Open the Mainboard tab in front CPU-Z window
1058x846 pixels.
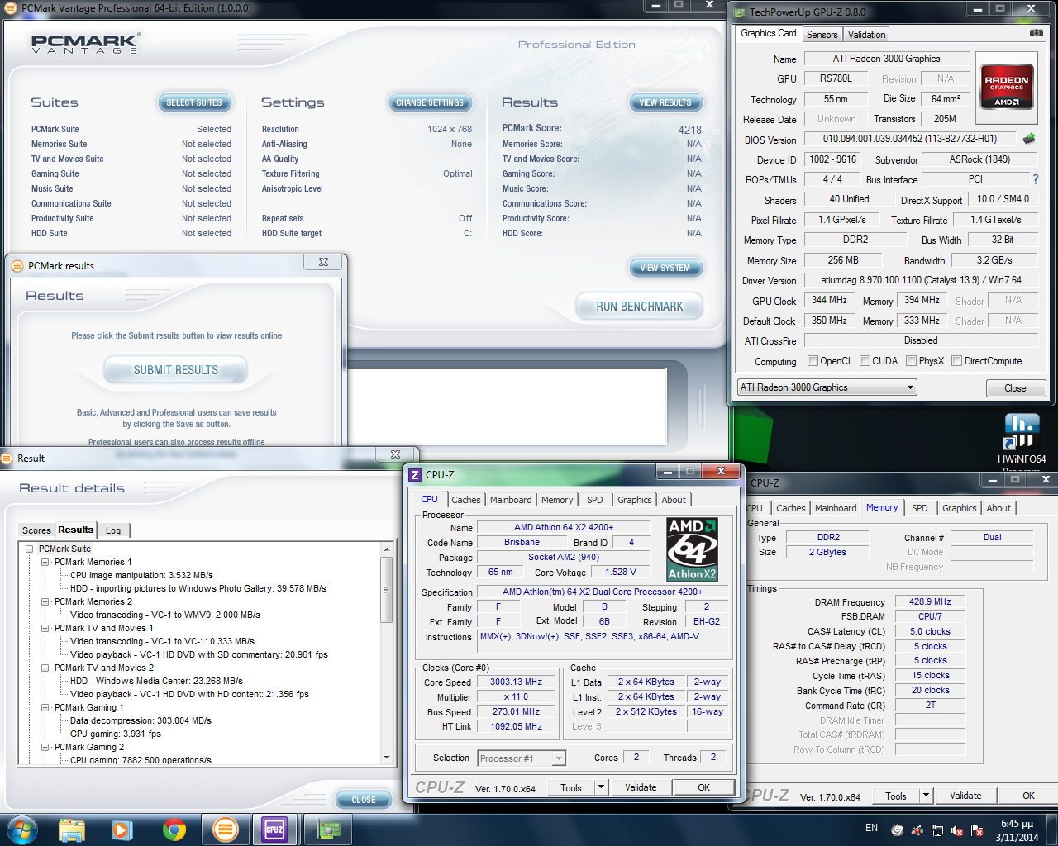point(511,500)
